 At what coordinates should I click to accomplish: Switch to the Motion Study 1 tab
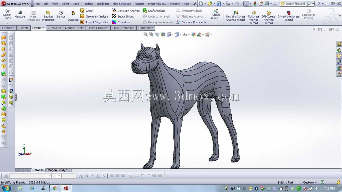[58, 170]
